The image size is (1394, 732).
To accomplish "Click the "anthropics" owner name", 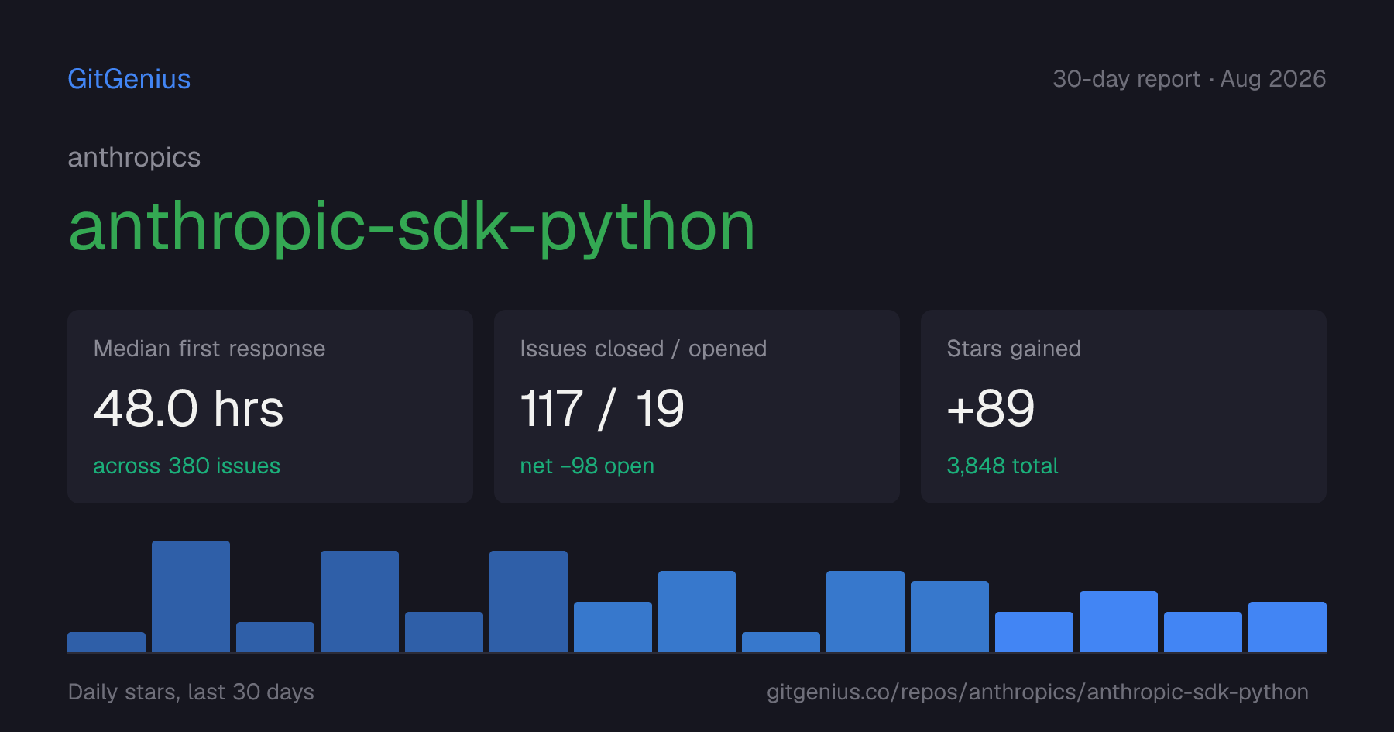I will (134, 157).
